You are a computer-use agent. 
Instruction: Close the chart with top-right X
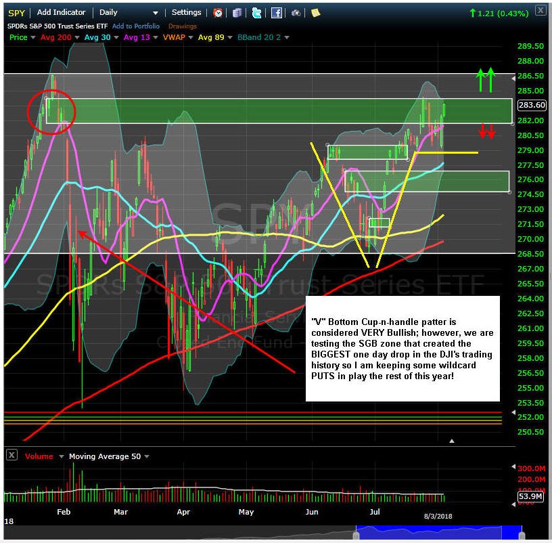(x=540, y=10)
